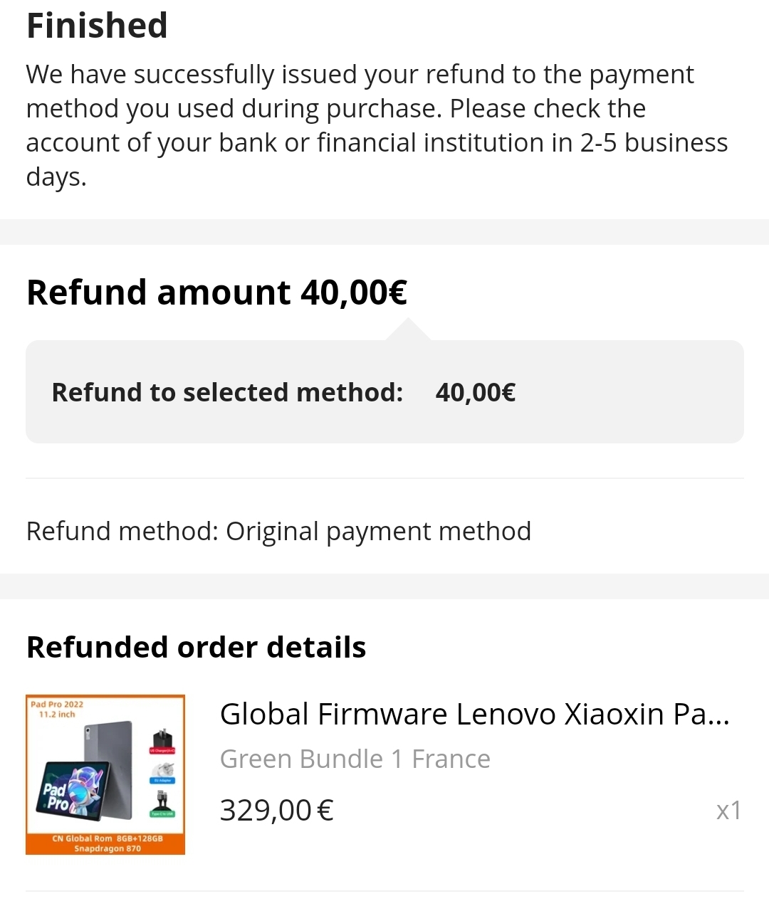Image resolution: width=769 pixels, height=906 pixels.
Task: Click the Pad Pro logo on the tablet screen
Action: coord(58,796)
